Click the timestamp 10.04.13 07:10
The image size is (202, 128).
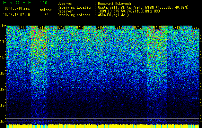coord(16,15)
